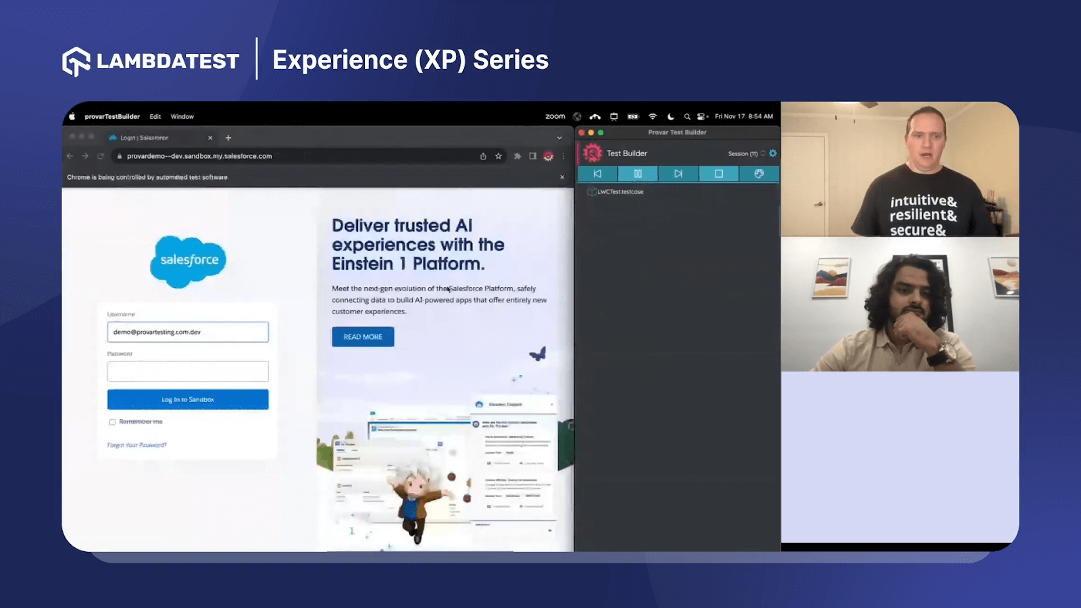Stop the running test in Test Builder

pos(719,174)
